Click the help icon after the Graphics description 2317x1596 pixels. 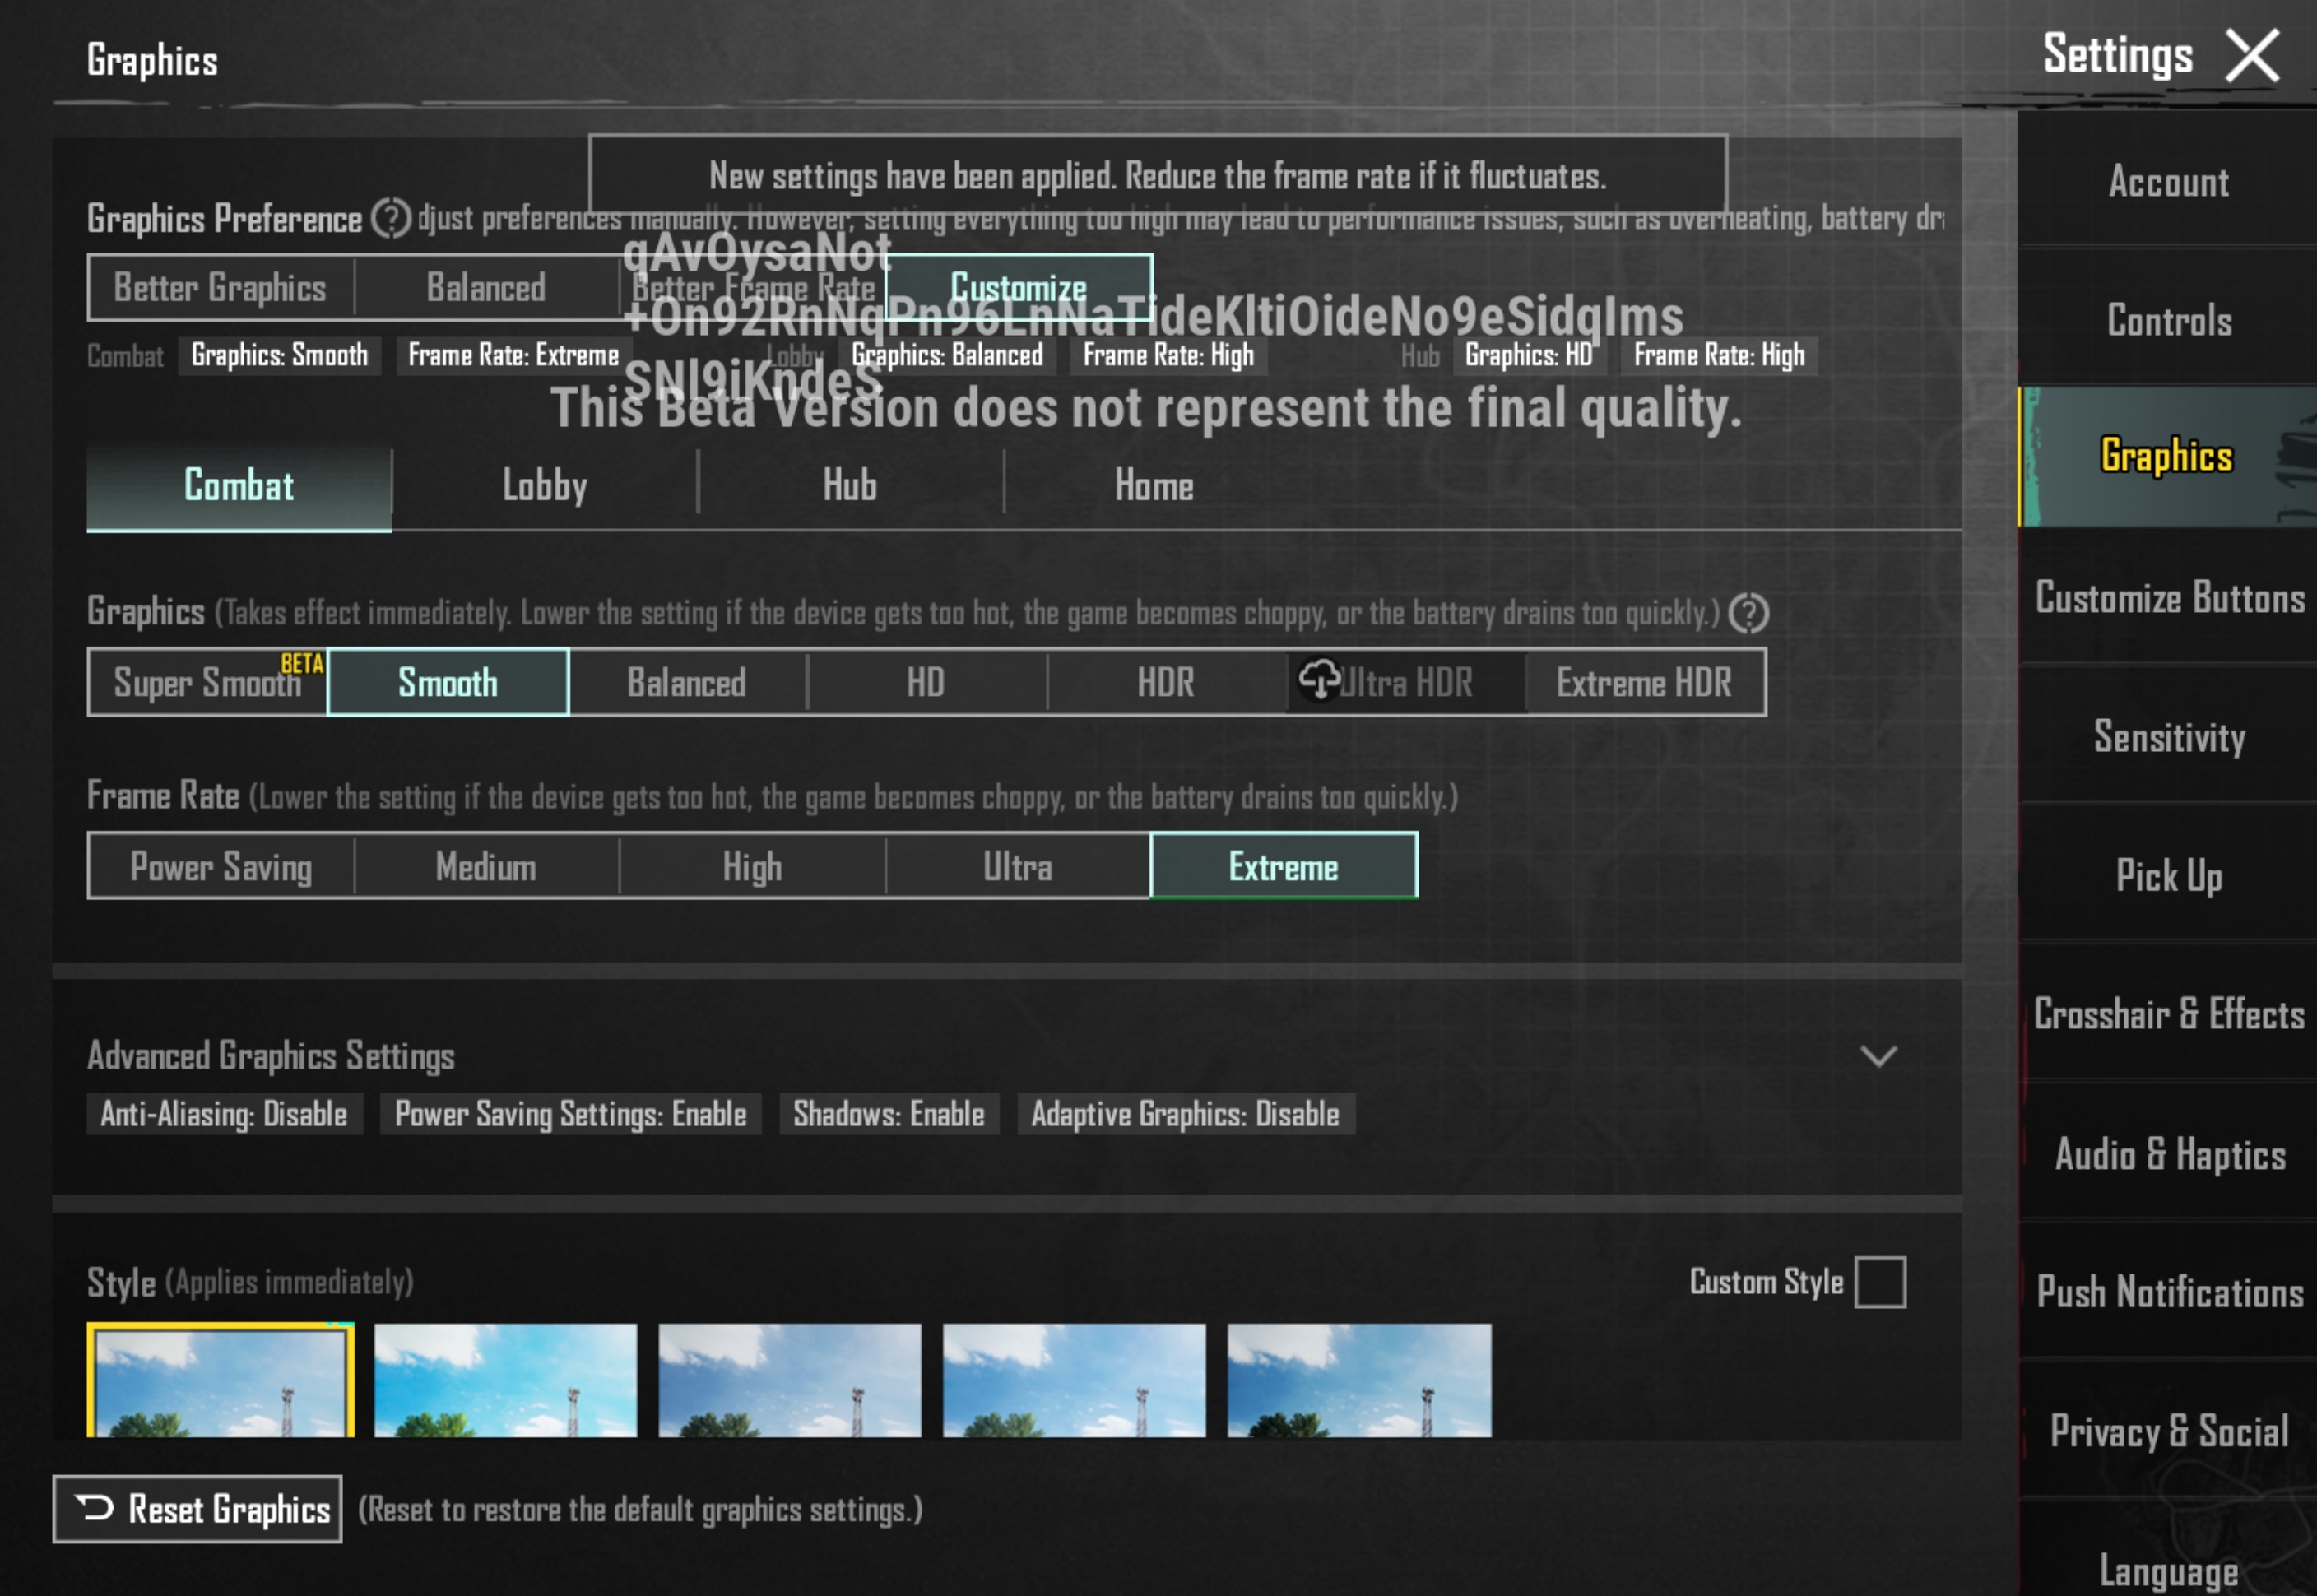(x=1748, y=613)
